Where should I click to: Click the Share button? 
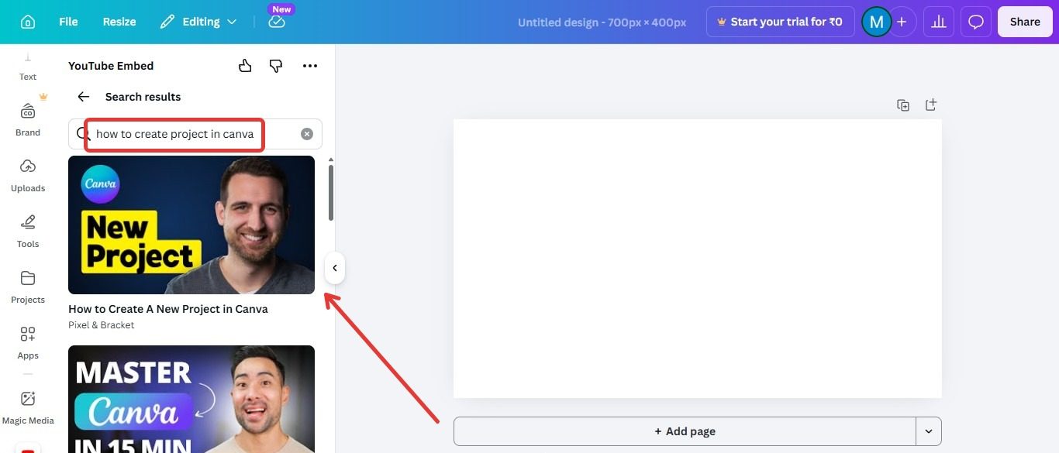1025,22
